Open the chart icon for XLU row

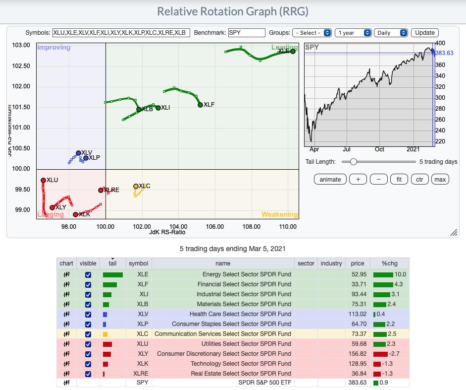tap(66, 344)
